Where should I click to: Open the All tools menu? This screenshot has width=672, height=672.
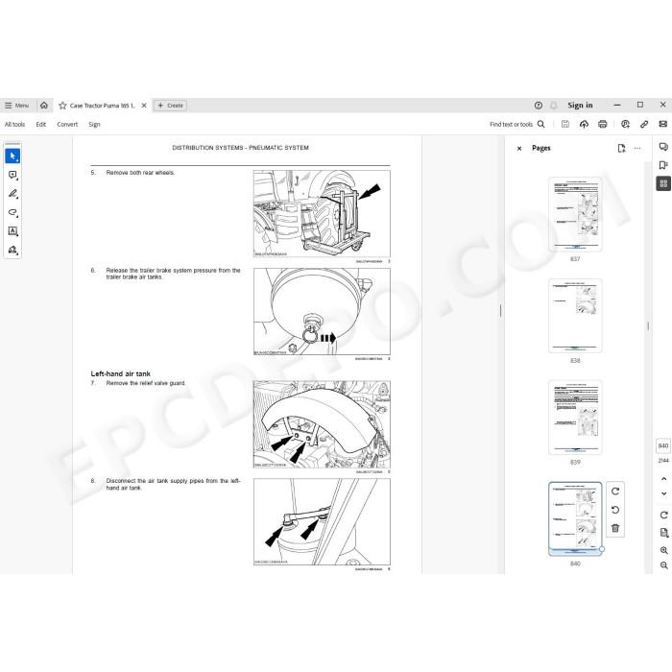click(x=14, y=124)
